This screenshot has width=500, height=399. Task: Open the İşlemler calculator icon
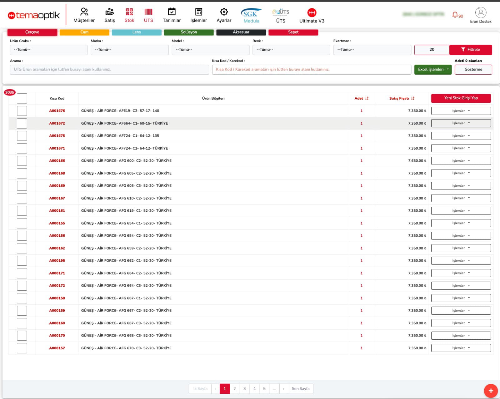199,12
